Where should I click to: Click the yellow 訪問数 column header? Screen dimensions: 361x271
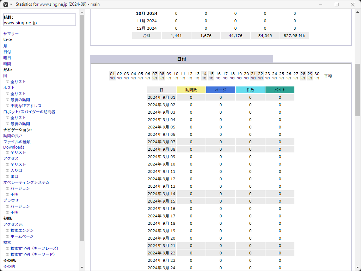pos(191,90)
